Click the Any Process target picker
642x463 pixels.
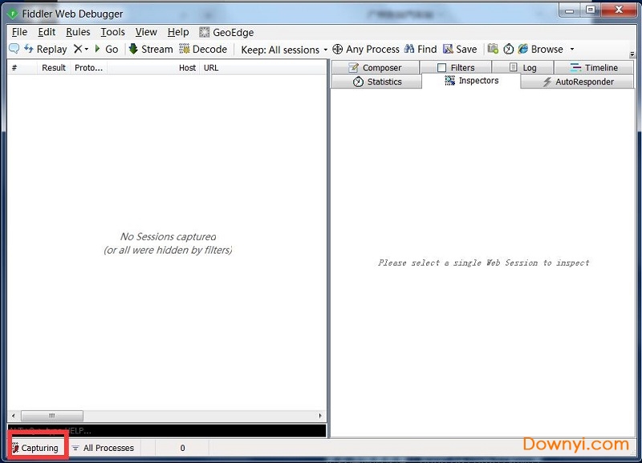point(366,49)
